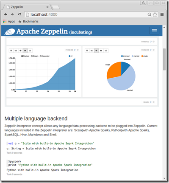Open a new browser tab

55,7
